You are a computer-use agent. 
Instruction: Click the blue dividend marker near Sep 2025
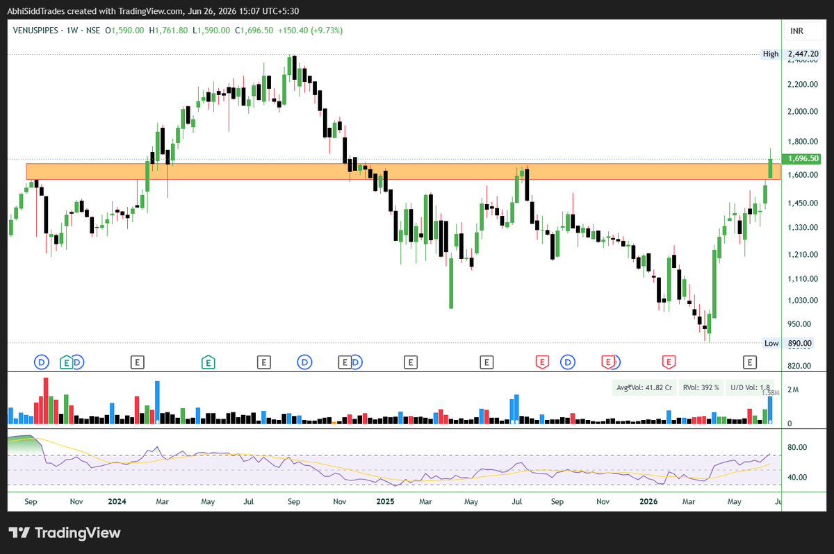pyautogui.click(x=569, y=362)
